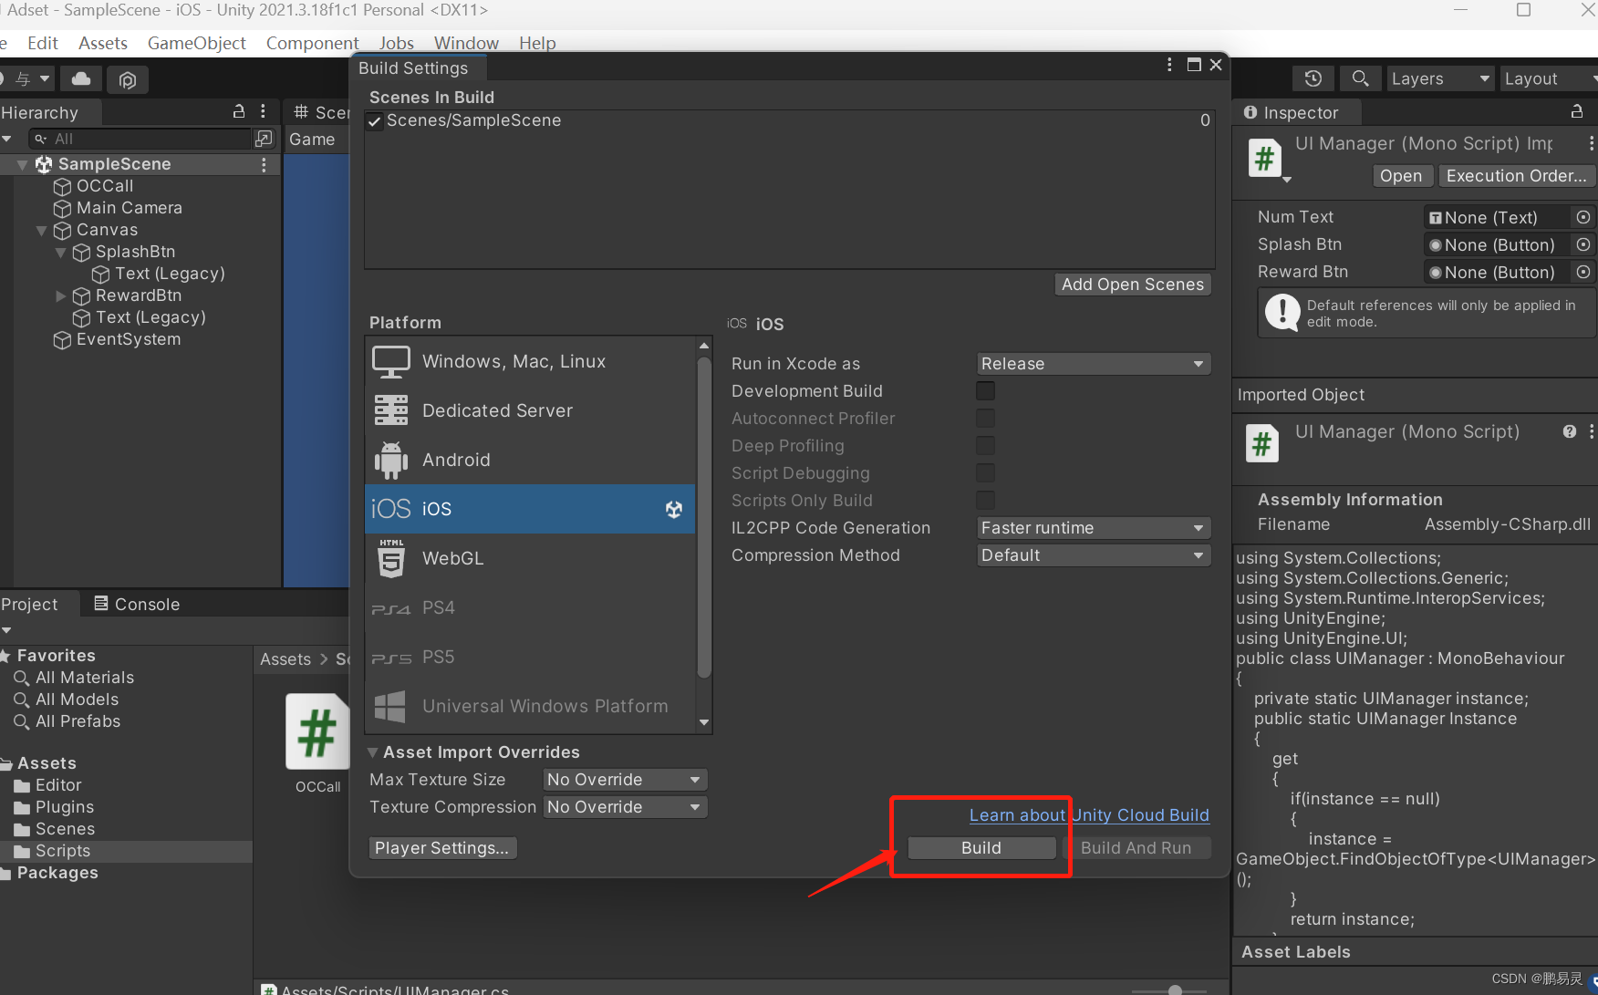Open the Edit menu
Screen dimensions: 1598x995
tap(43, 43)
